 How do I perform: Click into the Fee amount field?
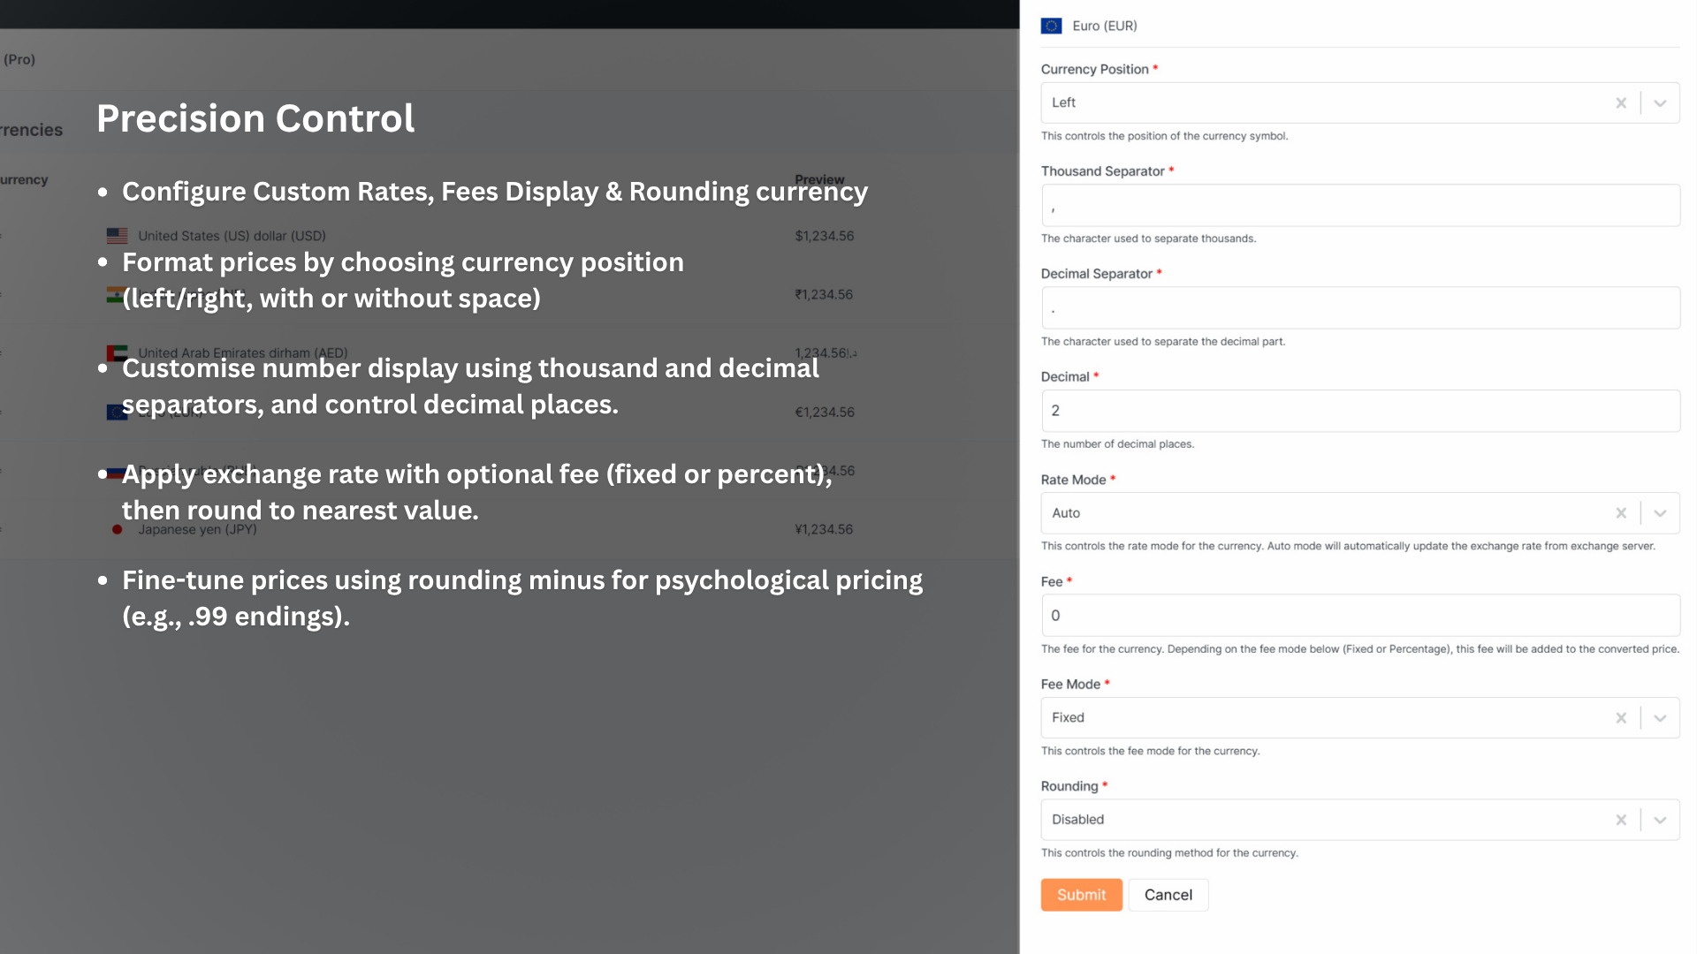coord(1360,616)
